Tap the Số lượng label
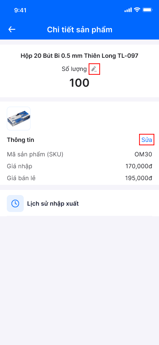 click(x=74, y=69)
